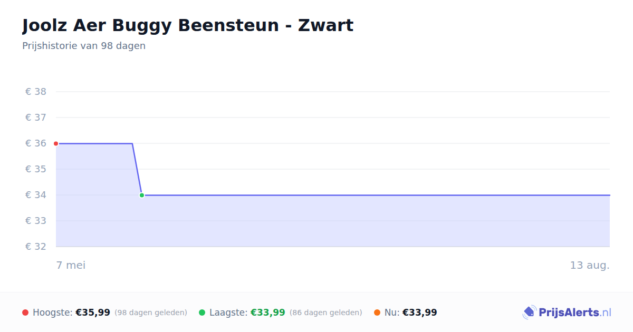Click the € 36 axis label
Image resolution: width=633 pixels, height=332 pixels.
[x=36, y=143]
